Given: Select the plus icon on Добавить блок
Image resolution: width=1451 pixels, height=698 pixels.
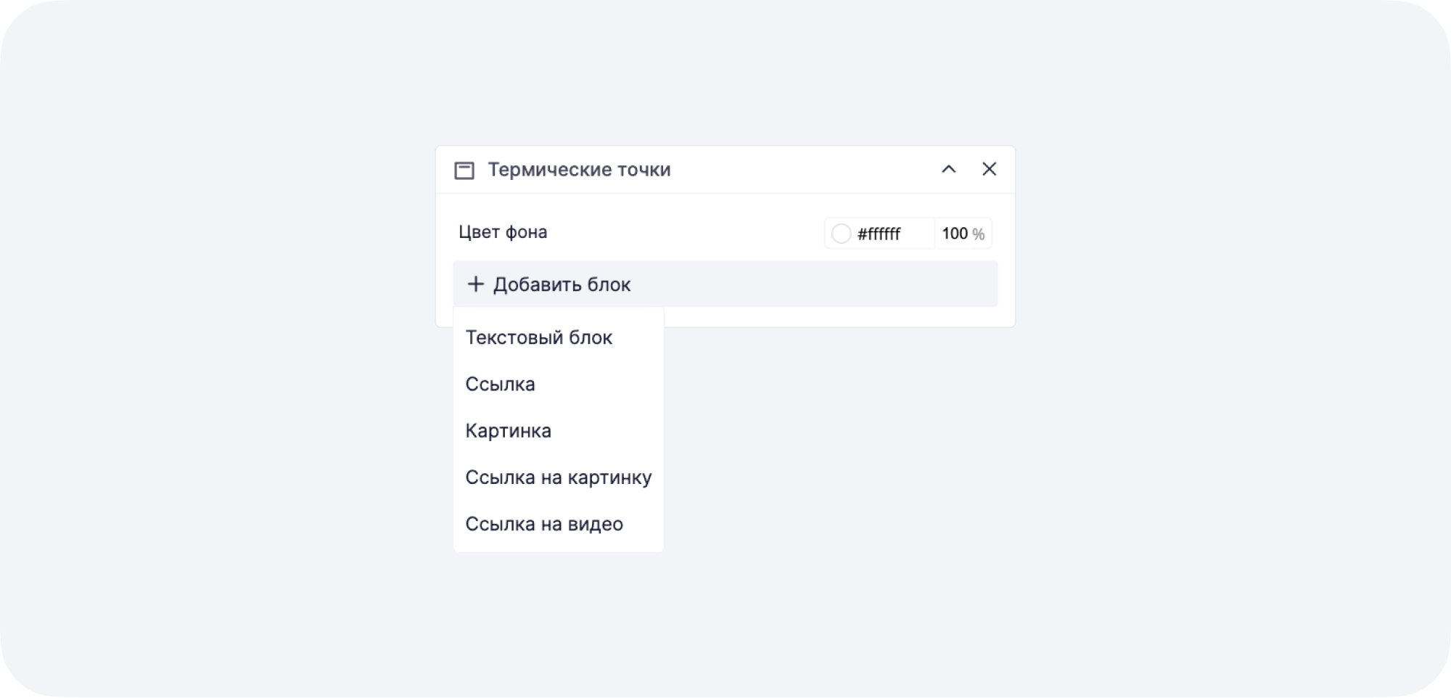Looking at the screenshot, I should 476,284.
